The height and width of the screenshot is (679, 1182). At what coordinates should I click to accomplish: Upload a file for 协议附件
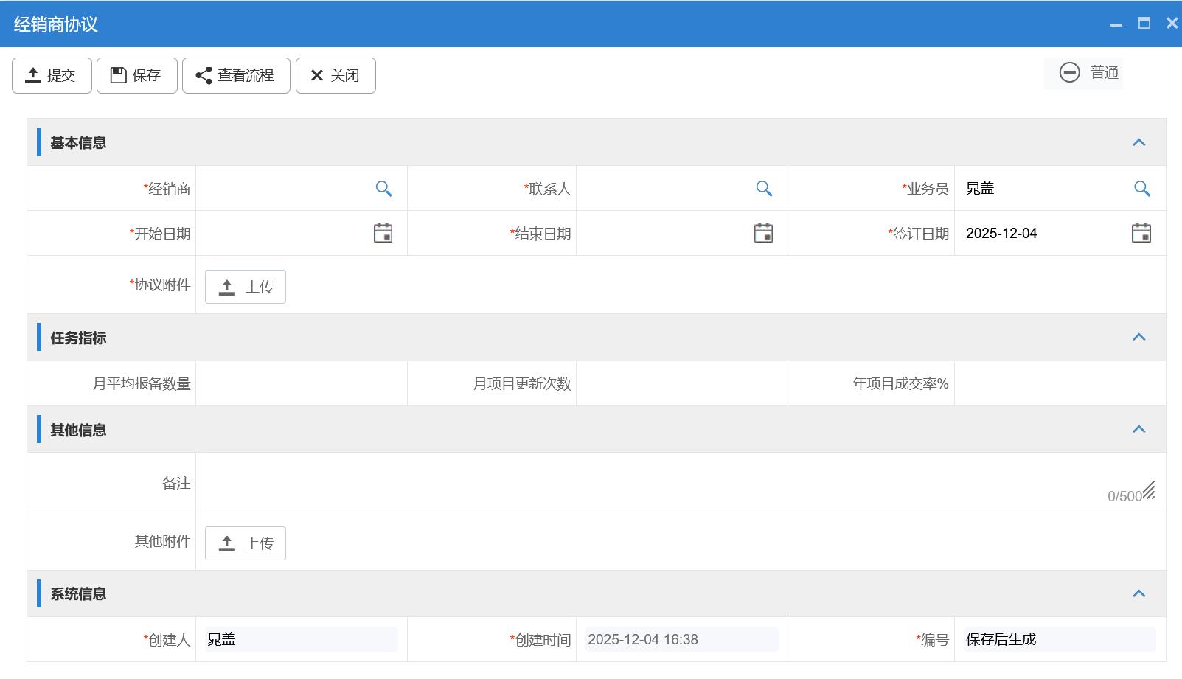tap(246, 287)
